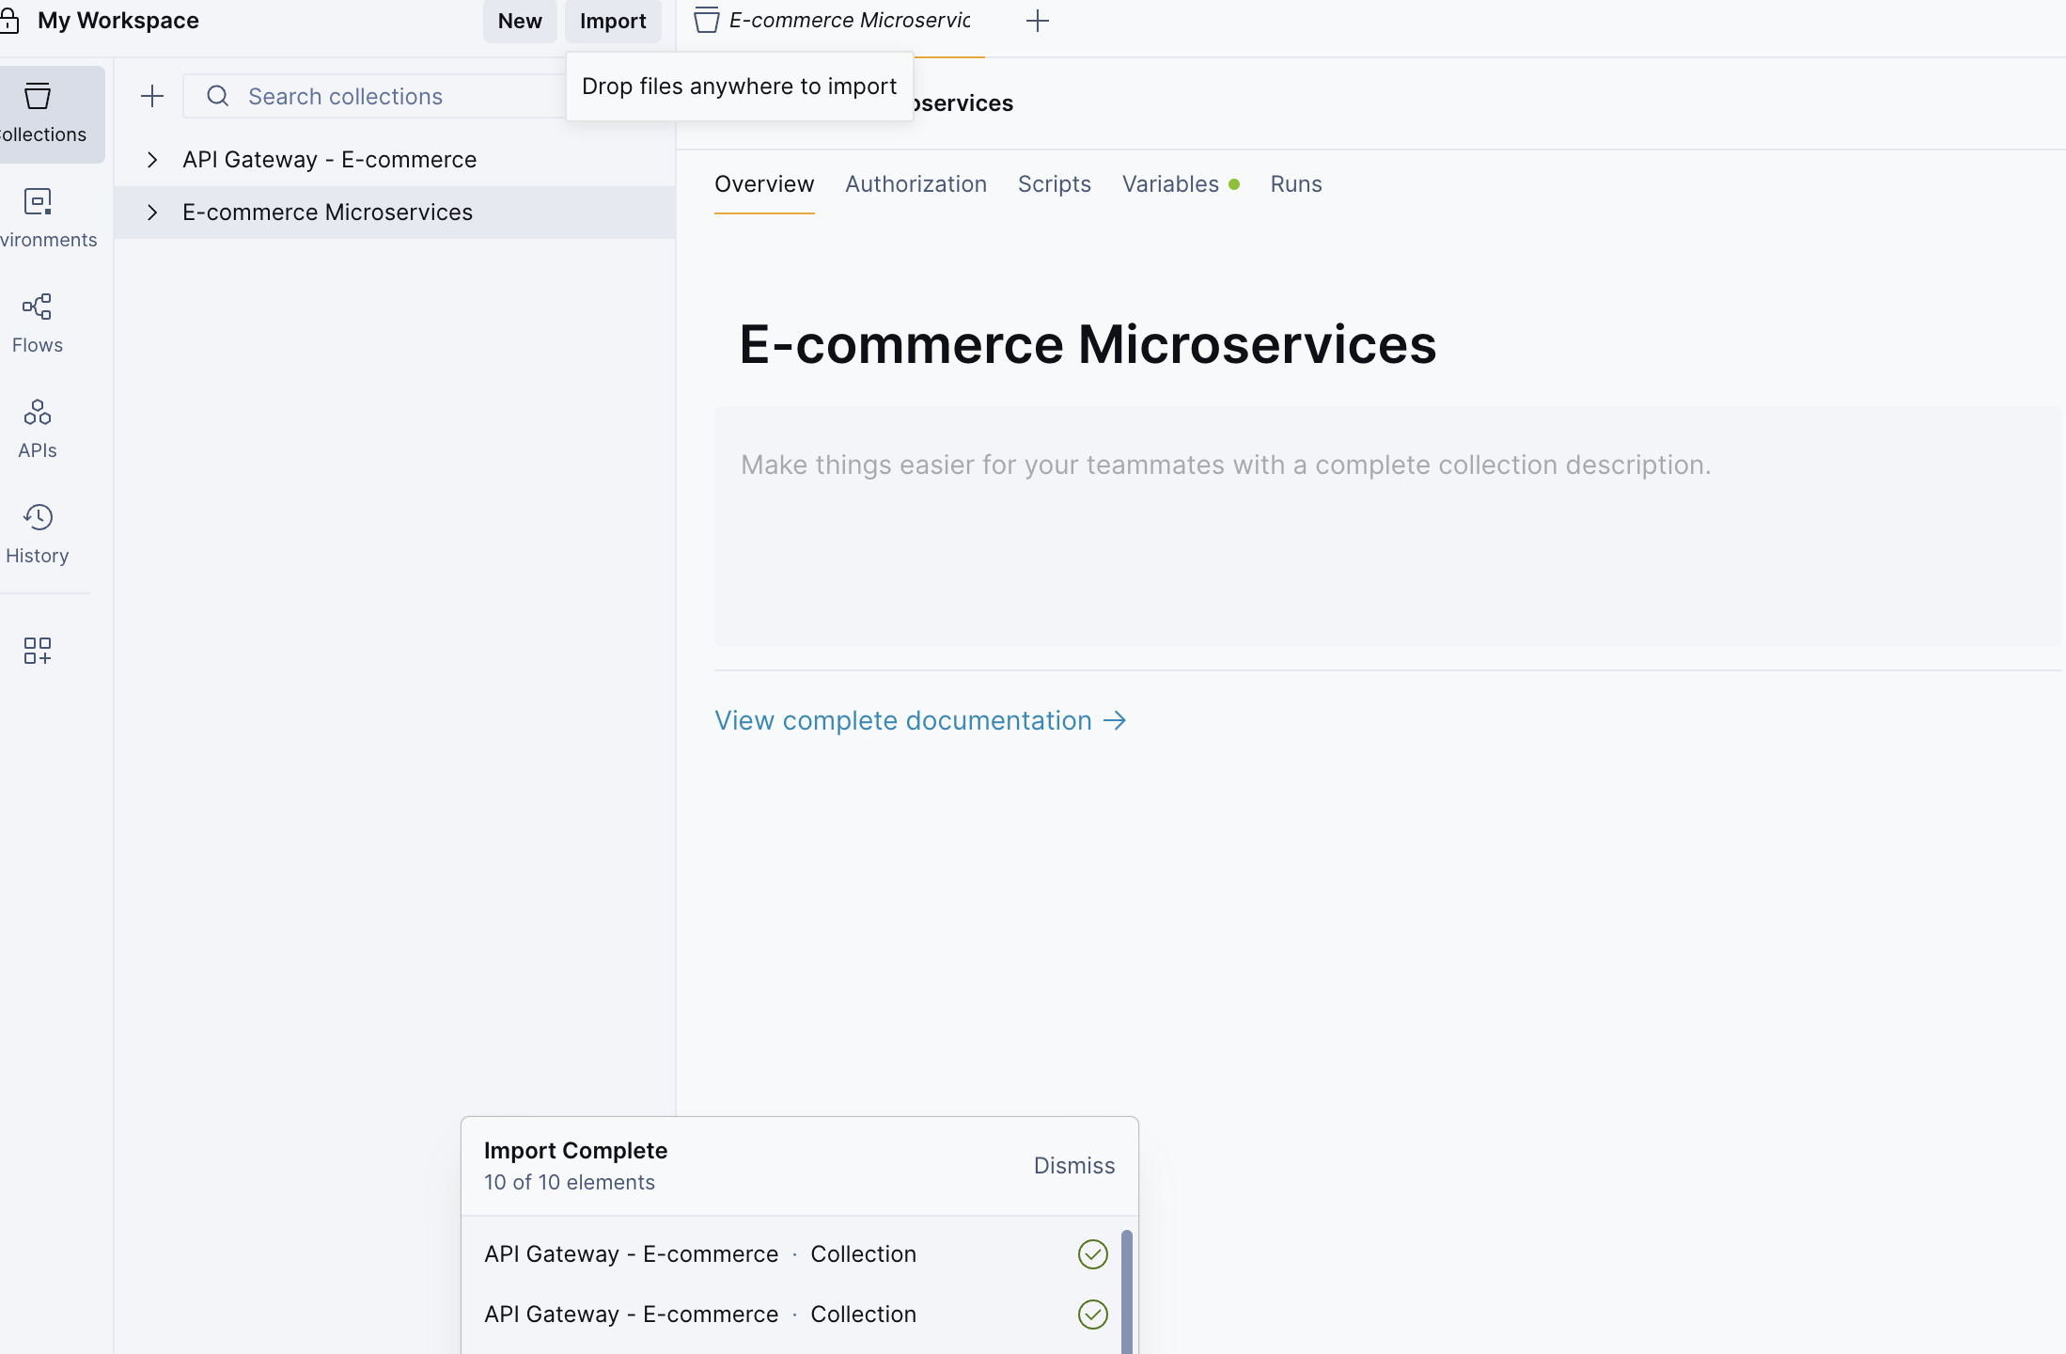2066x1354 pixels.
Task: Click the search magnifier in the collections search bar
Action: coord(218,95)
